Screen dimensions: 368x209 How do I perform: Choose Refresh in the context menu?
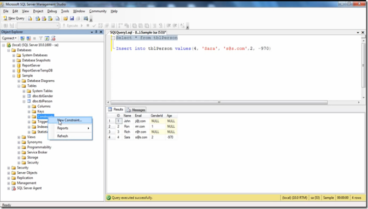point(70,136)
